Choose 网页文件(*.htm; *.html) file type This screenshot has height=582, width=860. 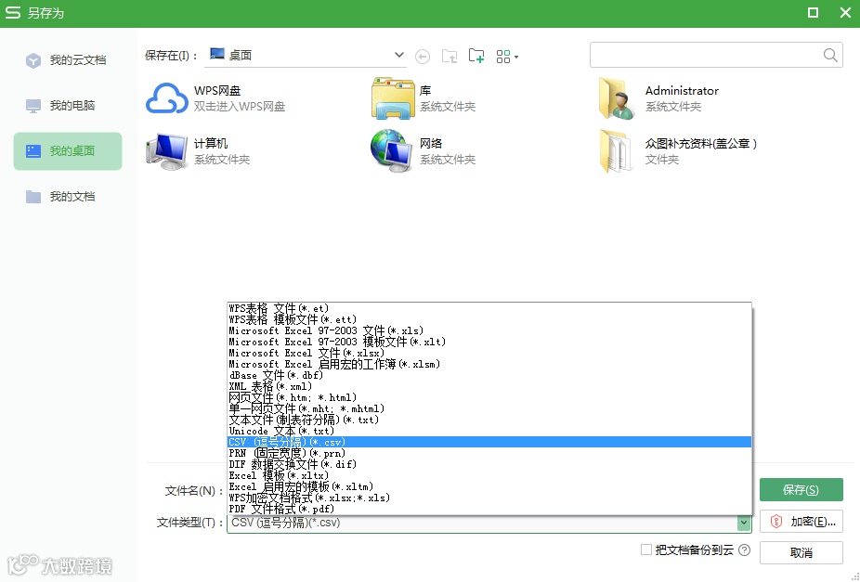click(x=489, y=397)
